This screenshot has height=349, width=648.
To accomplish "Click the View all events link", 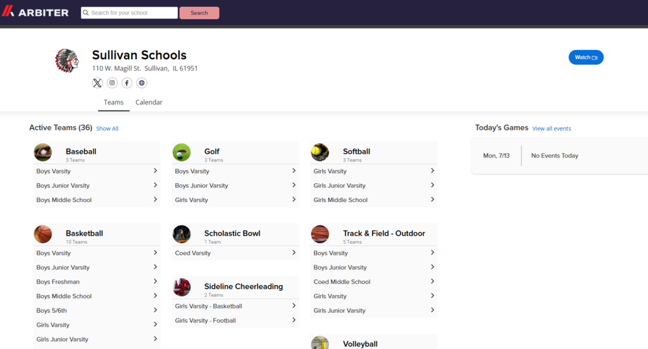I will 552,129.
